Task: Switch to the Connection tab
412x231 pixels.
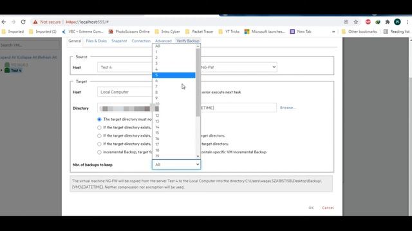Action: [x=141, y=41]
